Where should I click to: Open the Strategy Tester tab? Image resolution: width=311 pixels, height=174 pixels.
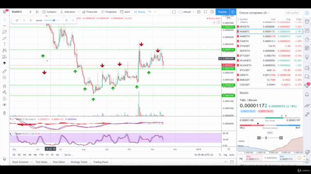(x=79, y=162)
